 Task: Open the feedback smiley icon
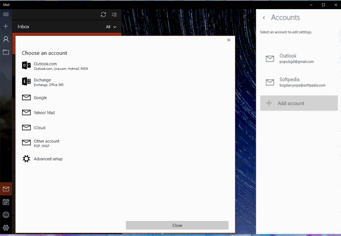6,215
